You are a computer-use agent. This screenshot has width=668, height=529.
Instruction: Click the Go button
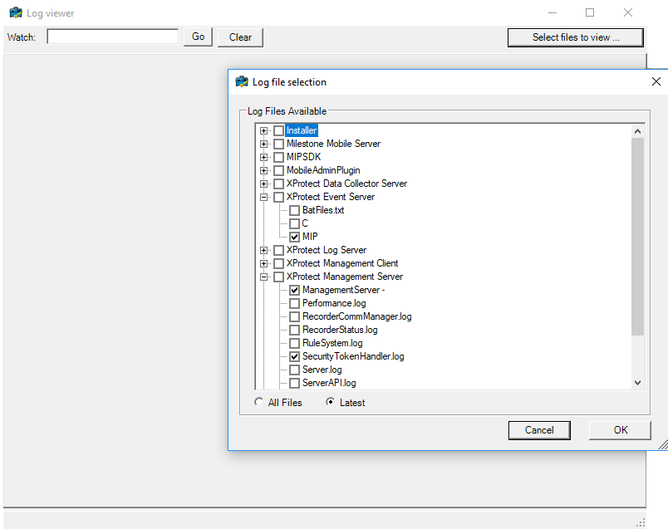(198, 37)
